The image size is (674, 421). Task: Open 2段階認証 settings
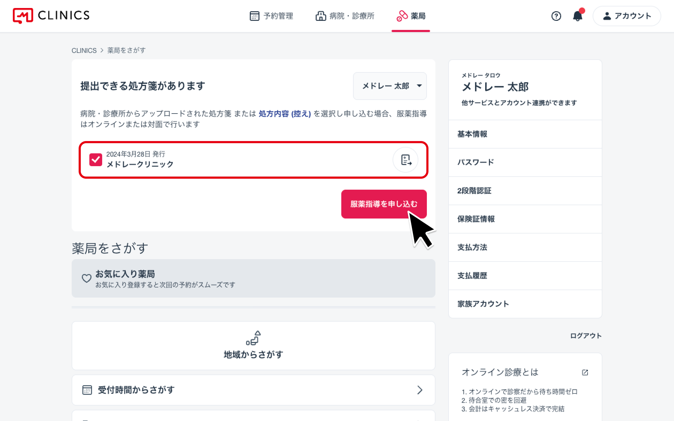click(x=525, y=191)
